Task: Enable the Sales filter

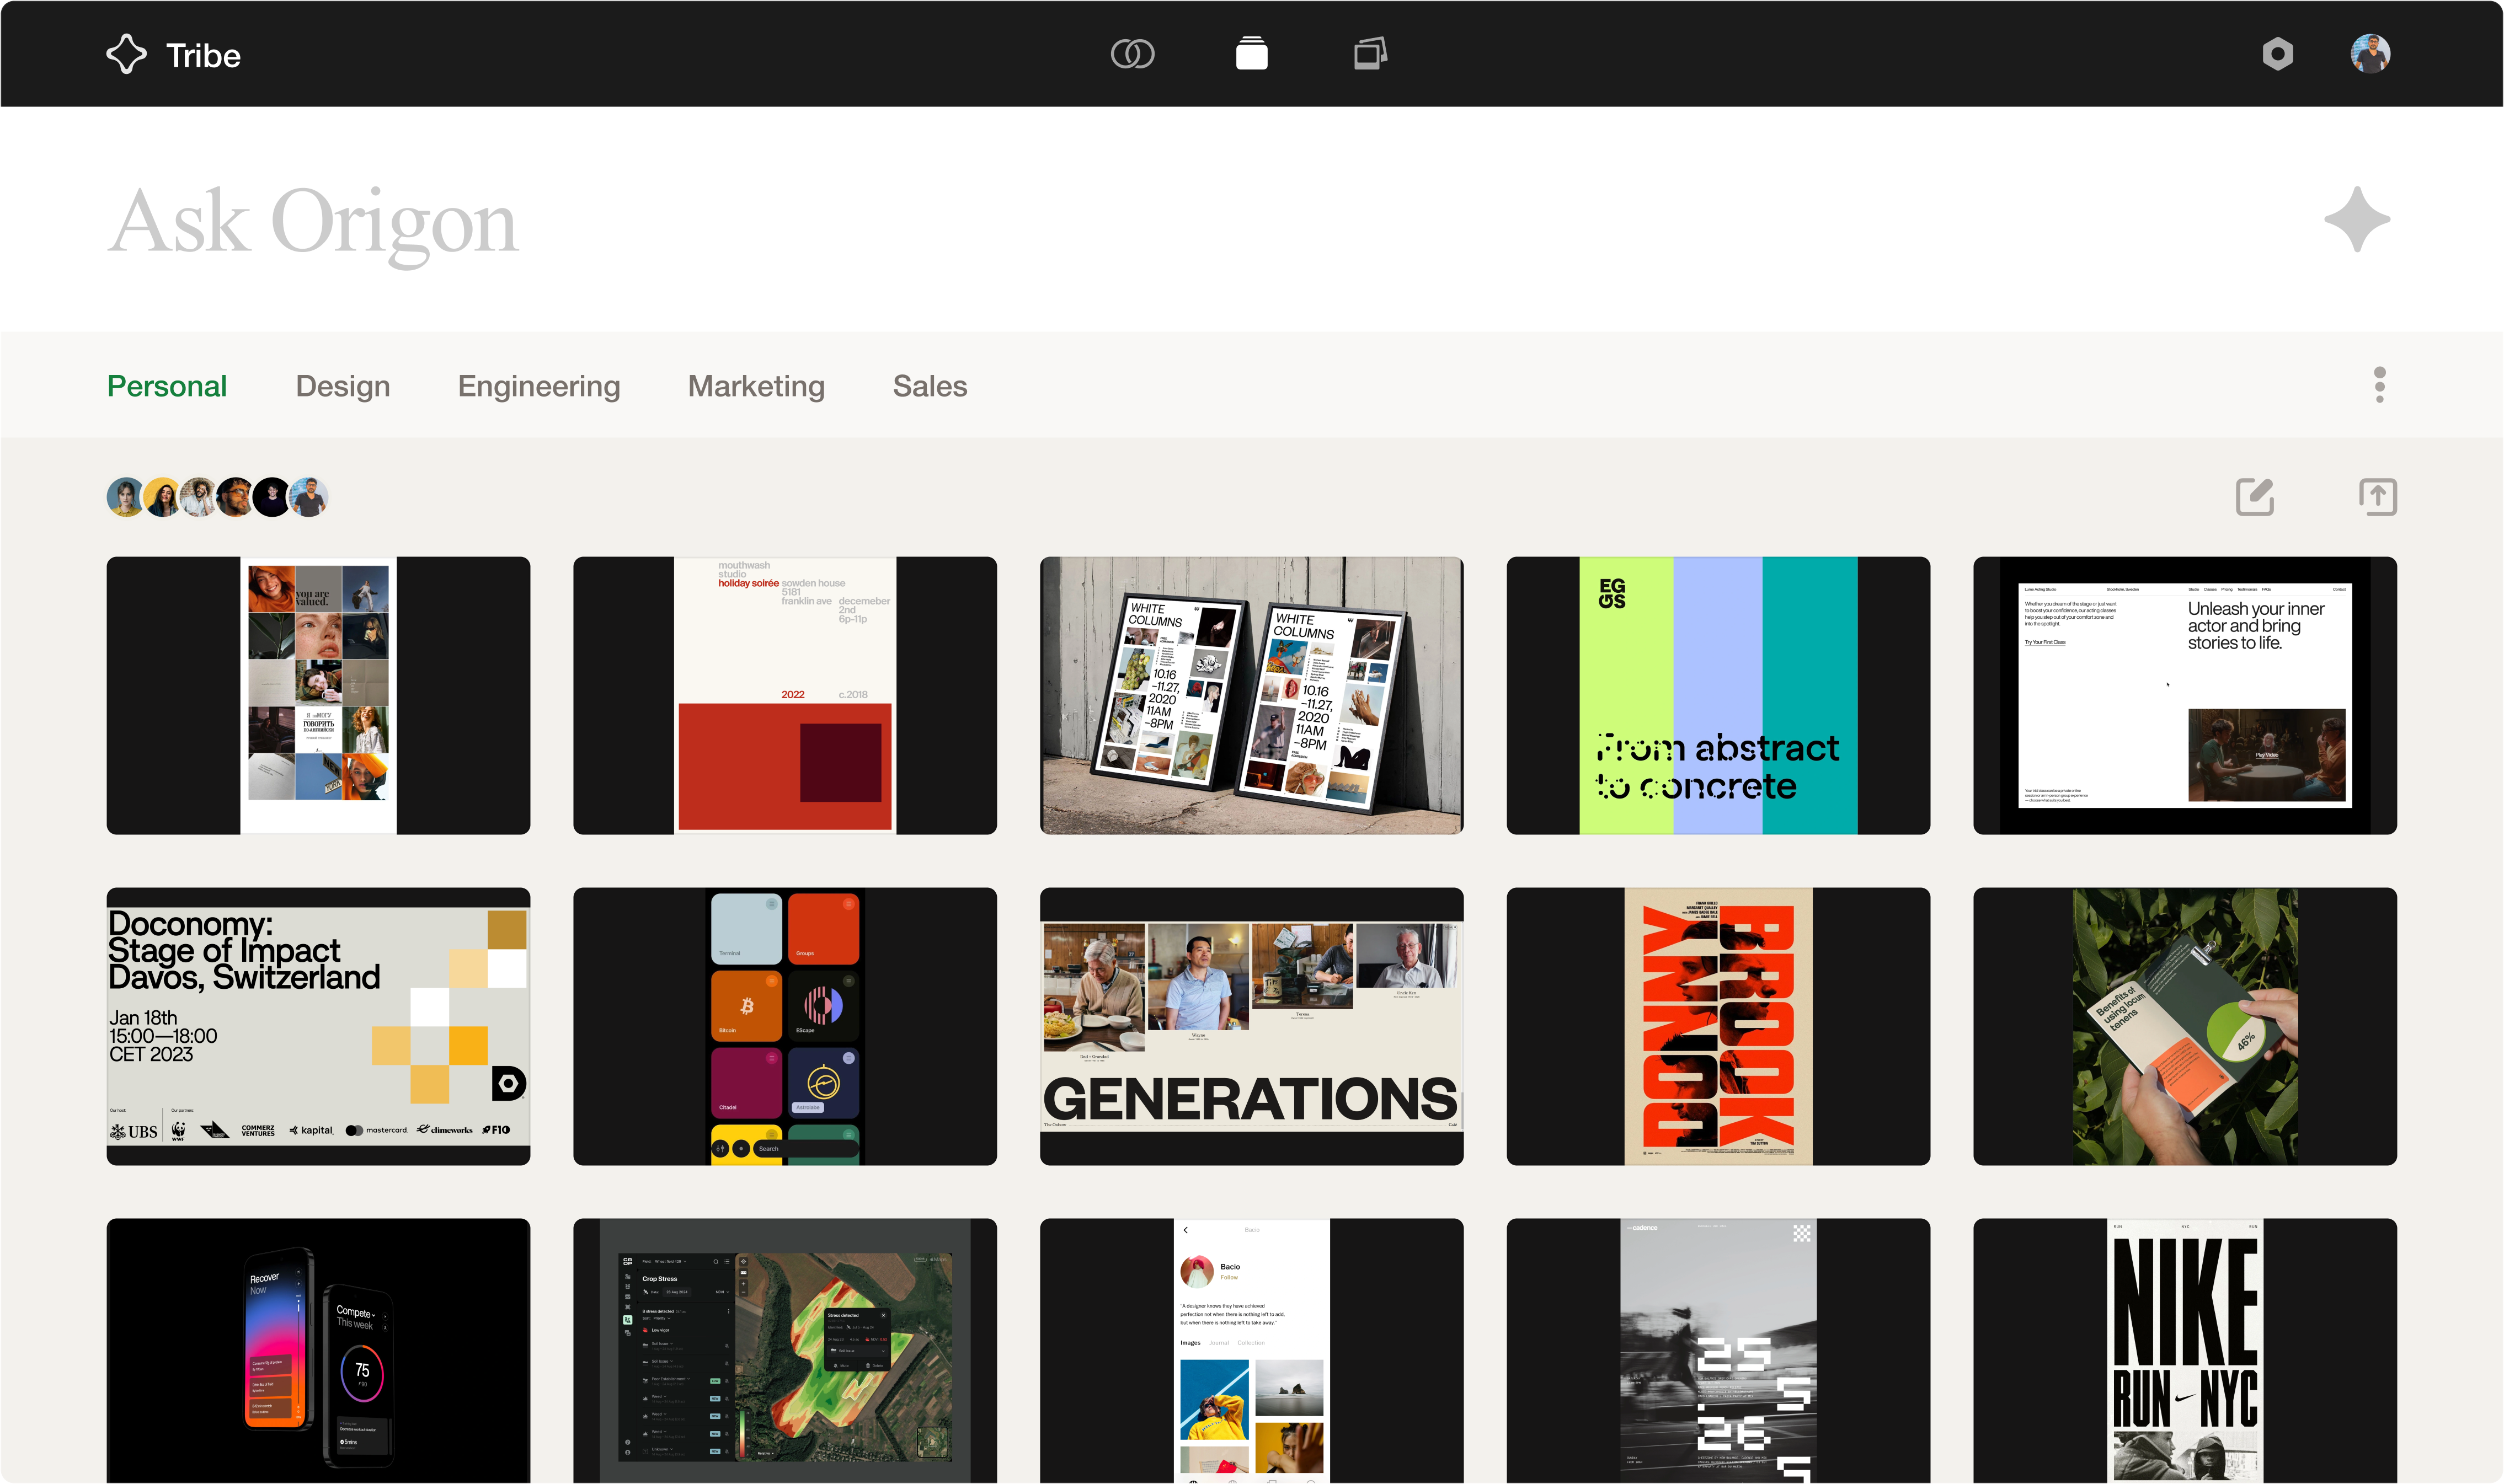Action: click(930, 386)
